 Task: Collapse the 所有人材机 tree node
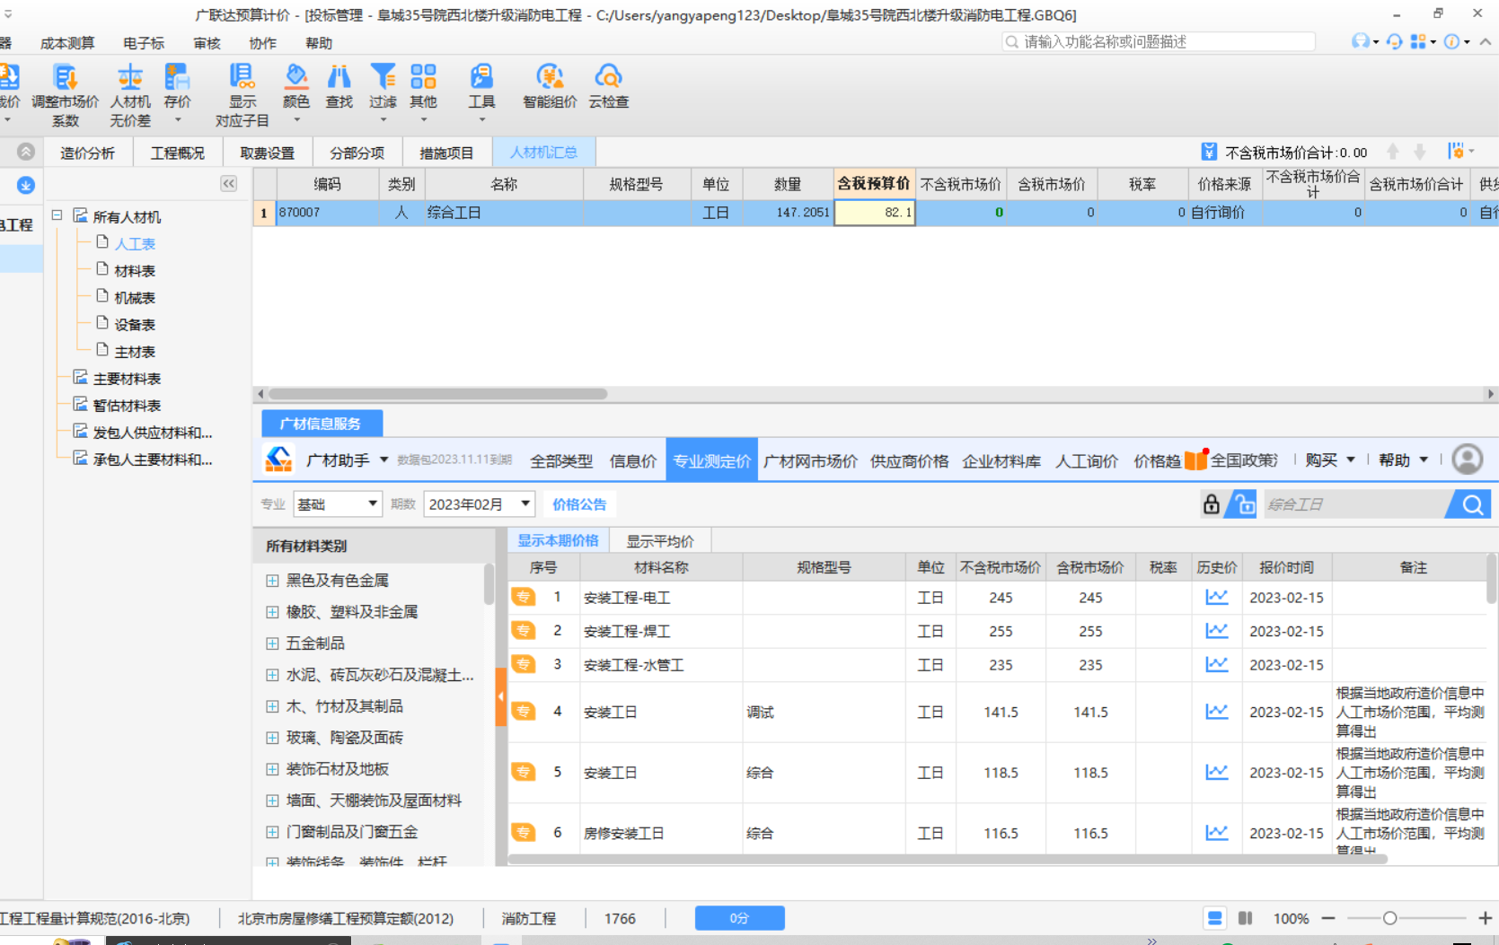tap(57, 215)
